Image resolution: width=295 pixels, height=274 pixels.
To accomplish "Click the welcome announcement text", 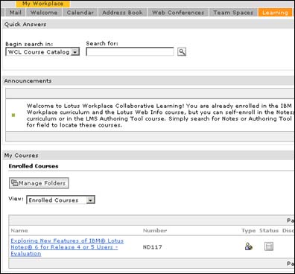I will [x=159, y=115].
